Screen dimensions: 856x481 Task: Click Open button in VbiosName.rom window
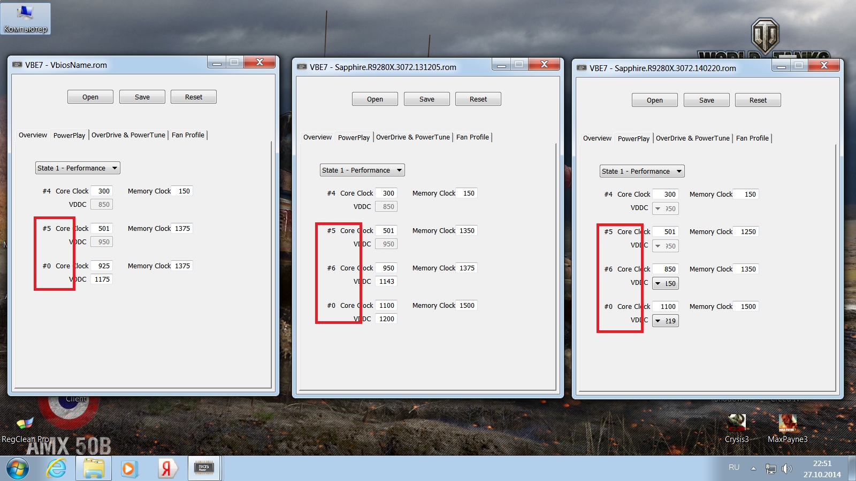coord(90,97)
